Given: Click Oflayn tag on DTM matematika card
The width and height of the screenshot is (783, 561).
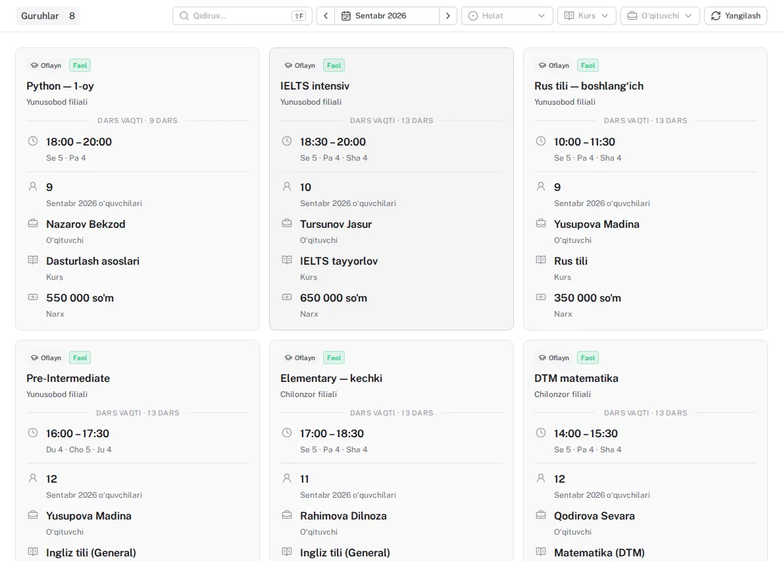Looking at the screenshot, I should click(x=554, y=358).
